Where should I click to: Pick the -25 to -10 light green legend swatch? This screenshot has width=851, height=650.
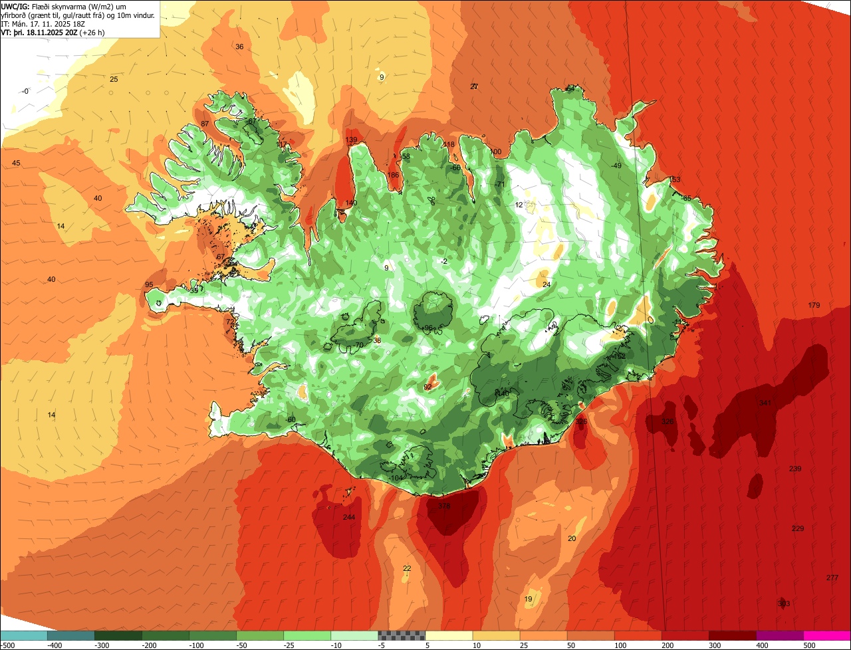coord(306,635)
